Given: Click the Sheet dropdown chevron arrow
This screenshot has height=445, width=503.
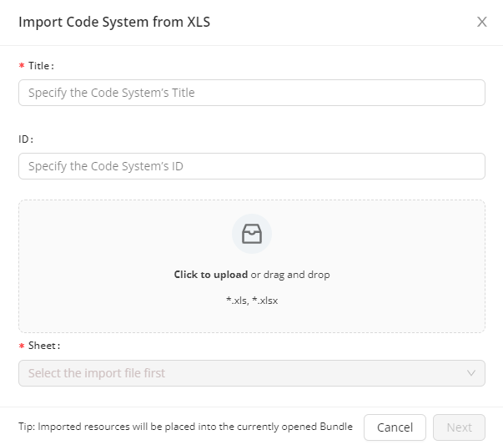Looking at the screenshot, I should (x=471, y=373).
